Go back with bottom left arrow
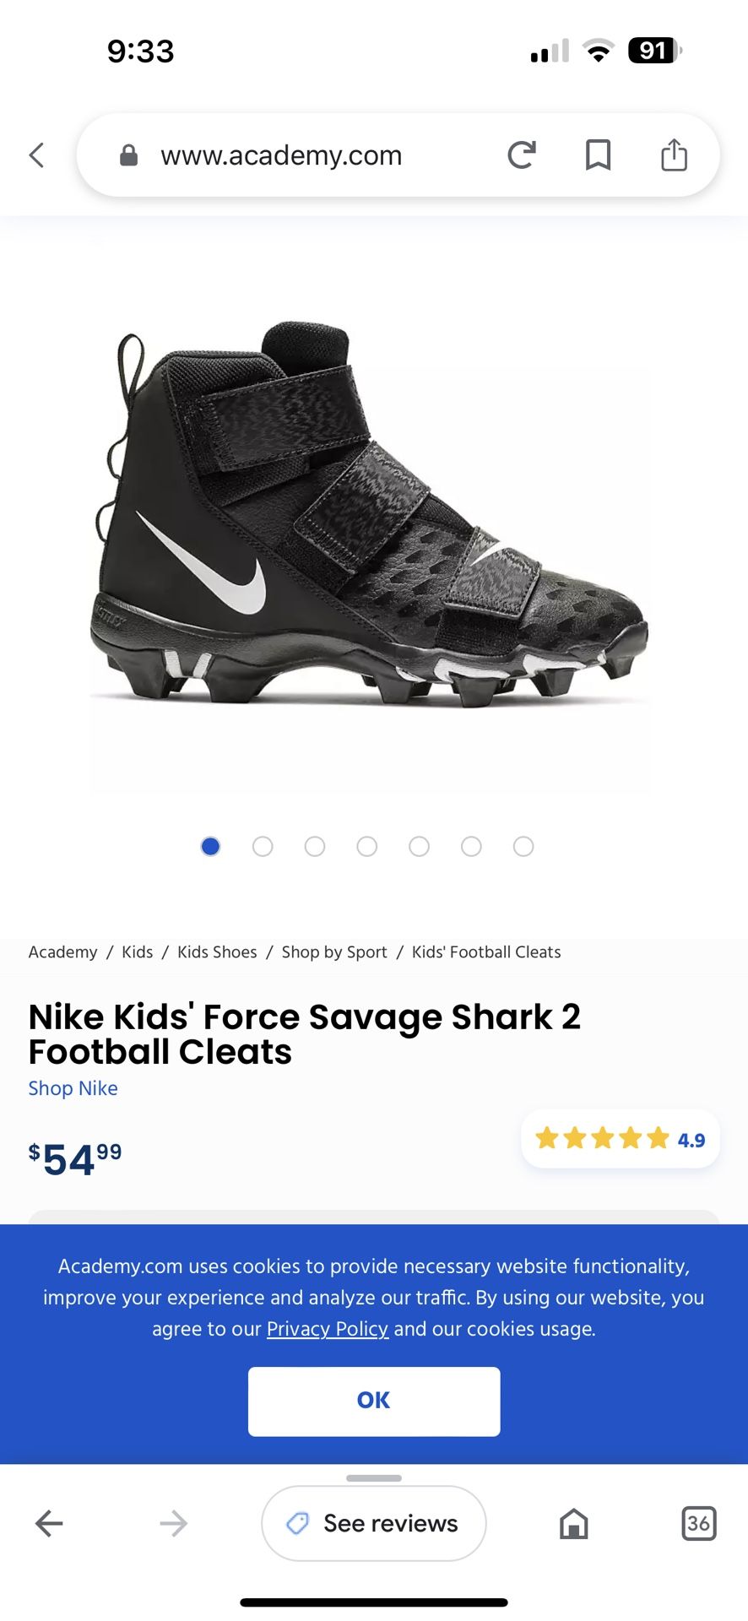The width and height of the screenshot is (748, 1621). point(49,1523)
